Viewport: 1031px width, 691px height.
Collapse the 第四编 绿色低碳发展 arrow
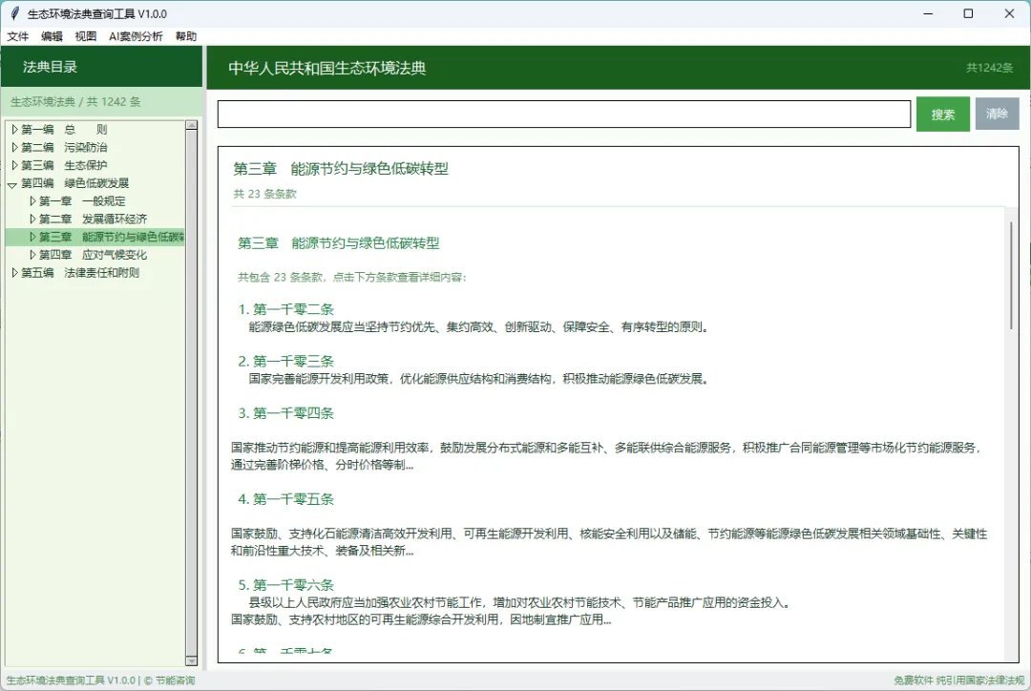(x=12, y=184)
